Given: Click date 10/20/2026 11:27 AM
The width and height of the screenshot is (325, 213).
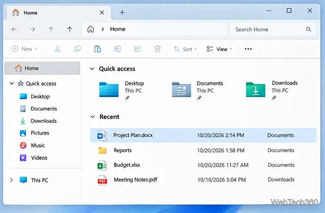Looking at the screenshot, I should pos(223,165).
